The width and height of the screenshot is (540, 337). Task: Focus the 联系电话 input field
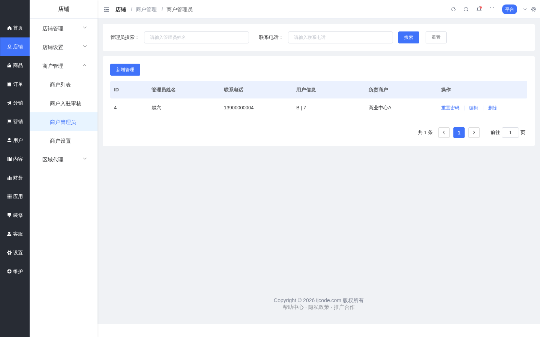pyautogui.click(x=340, y=37)
